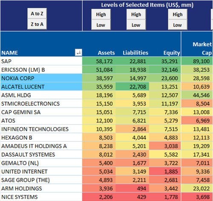Select STMicroelectronics assets 15,150
The image size is (213, 201).
pos(99,104)
